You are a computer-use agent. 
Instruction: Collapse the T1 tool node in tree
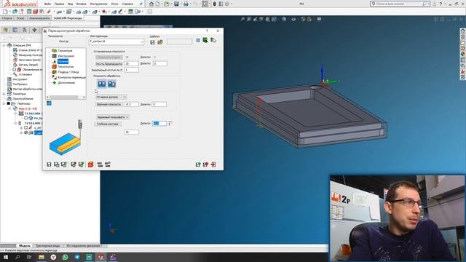point(15,114)
